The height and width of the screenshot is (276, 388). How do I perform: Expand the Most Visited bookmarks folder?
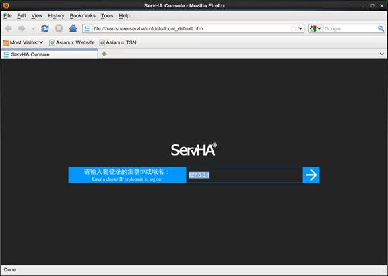click(24, 43)
